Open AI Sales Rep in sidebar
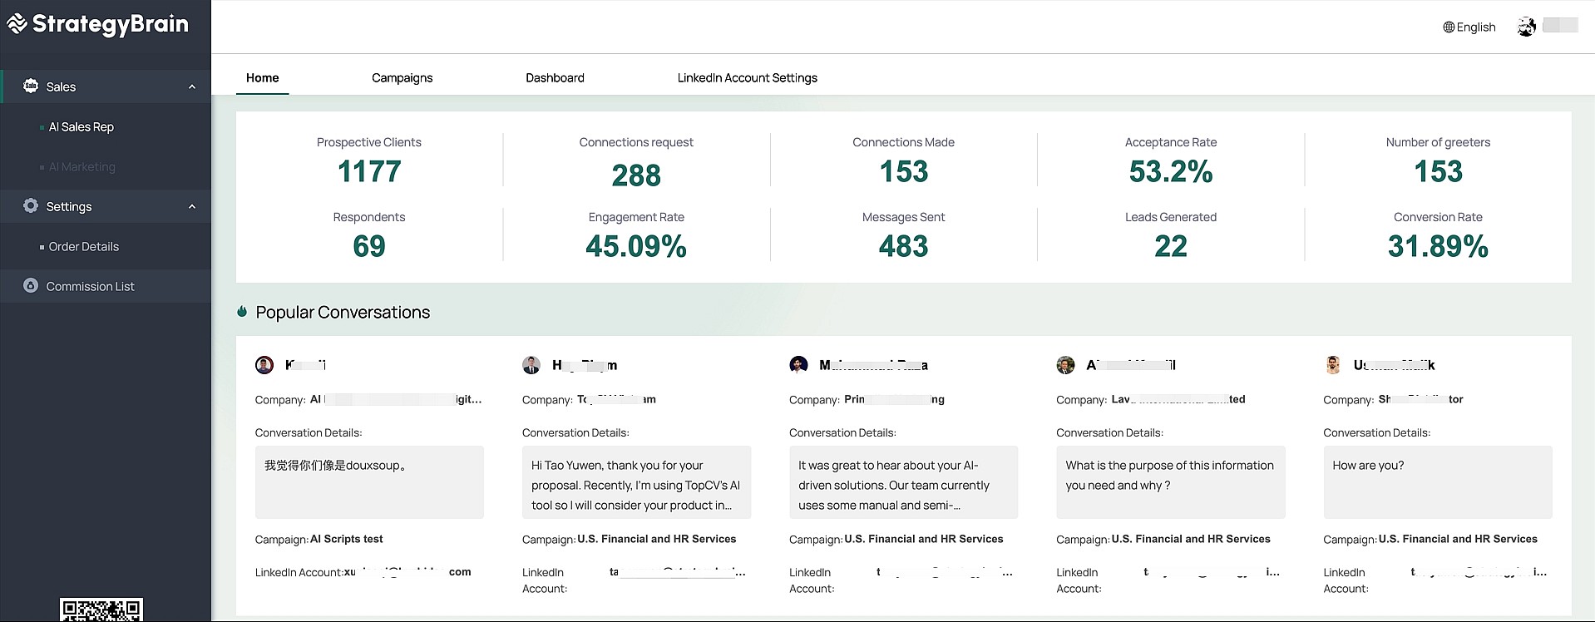 [81, 127]
